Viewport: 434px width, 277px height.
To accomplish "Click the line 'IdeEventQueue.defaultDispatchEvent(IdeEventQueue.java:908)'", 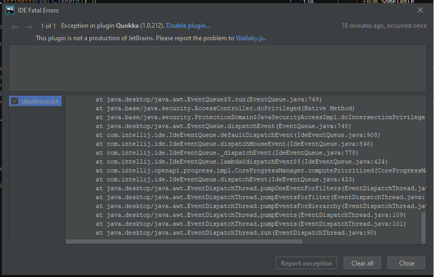I will 238,135.
